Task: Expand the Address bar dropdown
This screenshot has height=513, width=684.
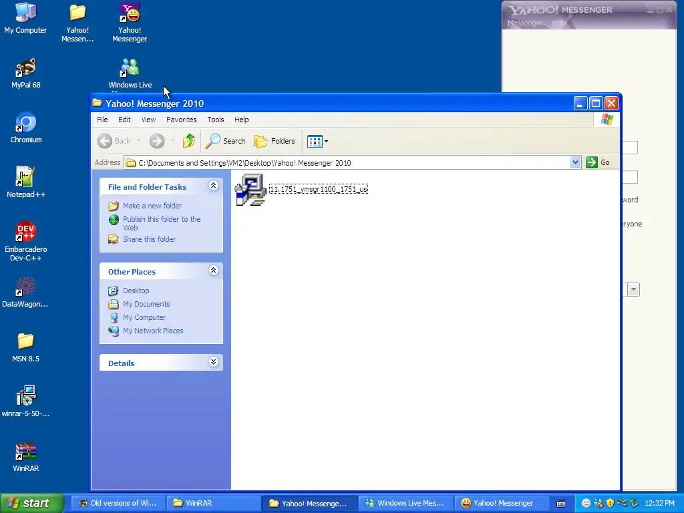Action: click(575, 162)
